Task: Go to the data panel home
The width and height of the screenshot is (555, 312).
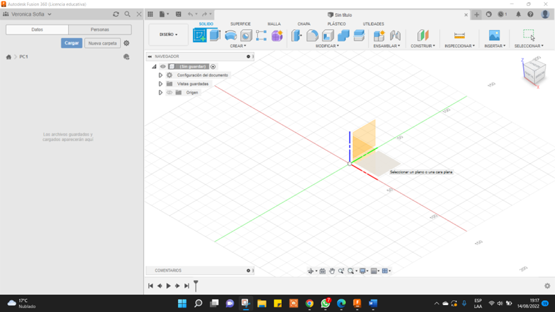Action: pos(9,56)
